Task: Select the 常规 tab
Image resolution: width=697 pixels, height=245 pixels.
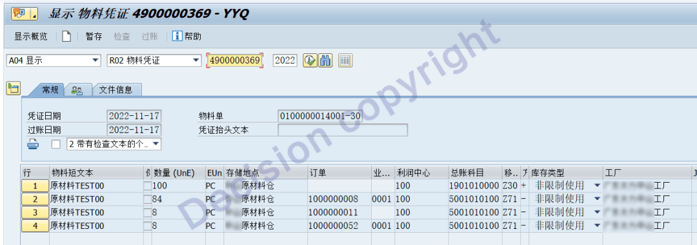Action: (50, 90)
